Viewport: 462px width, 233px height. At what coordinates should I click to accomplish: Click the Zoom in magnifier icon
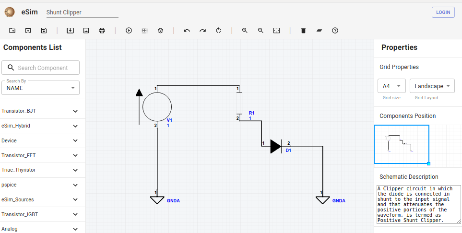(245, 30)
